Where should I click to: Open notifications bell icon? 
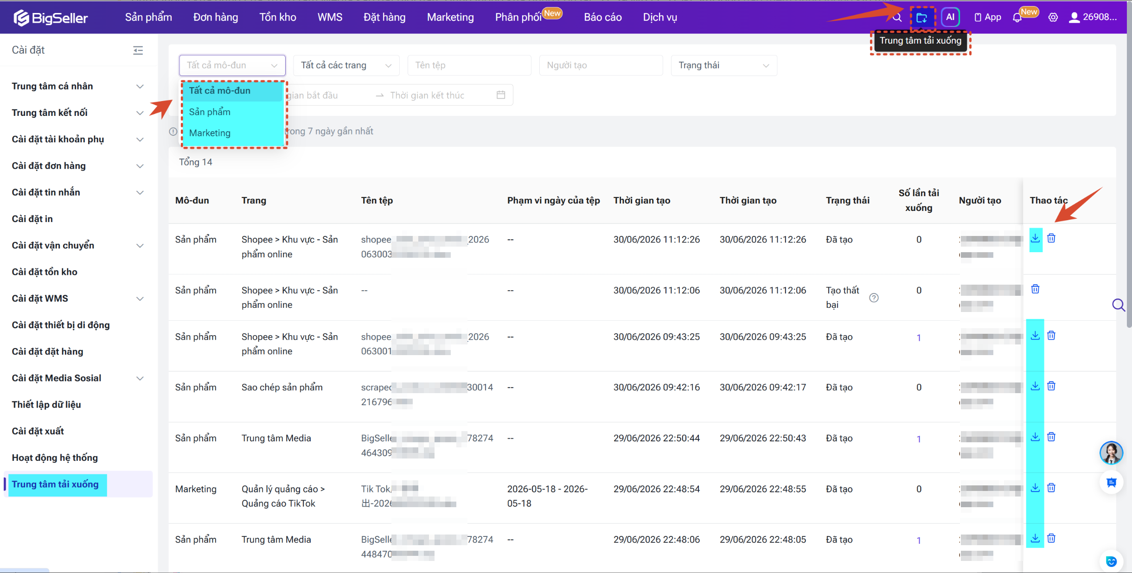coord(1017,18)
